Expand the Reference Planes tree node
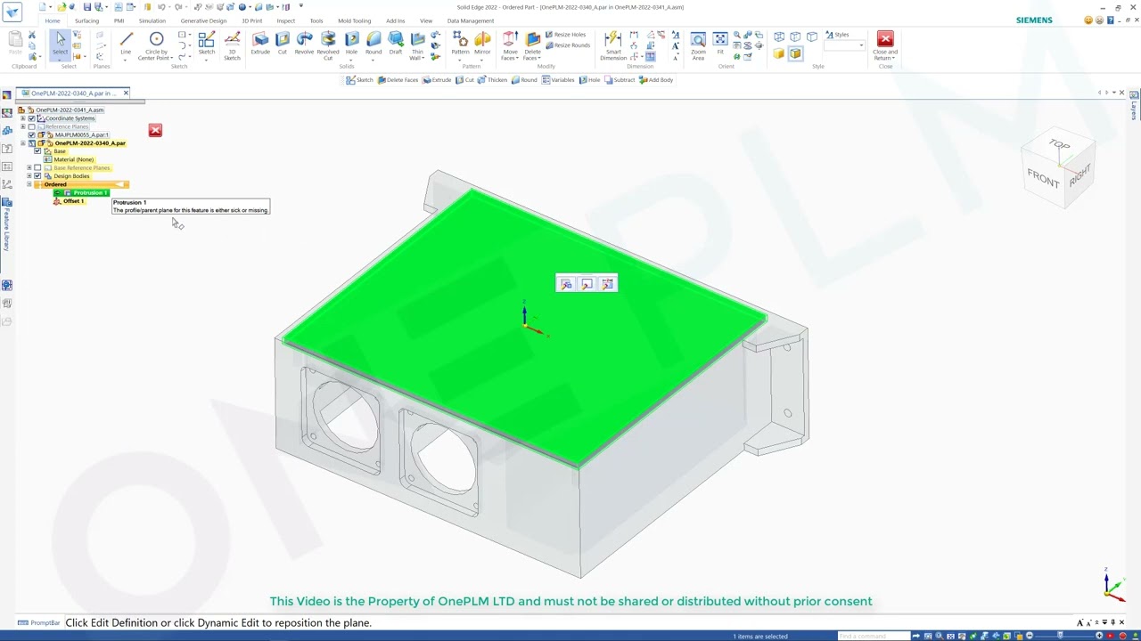 coord(22,126)
